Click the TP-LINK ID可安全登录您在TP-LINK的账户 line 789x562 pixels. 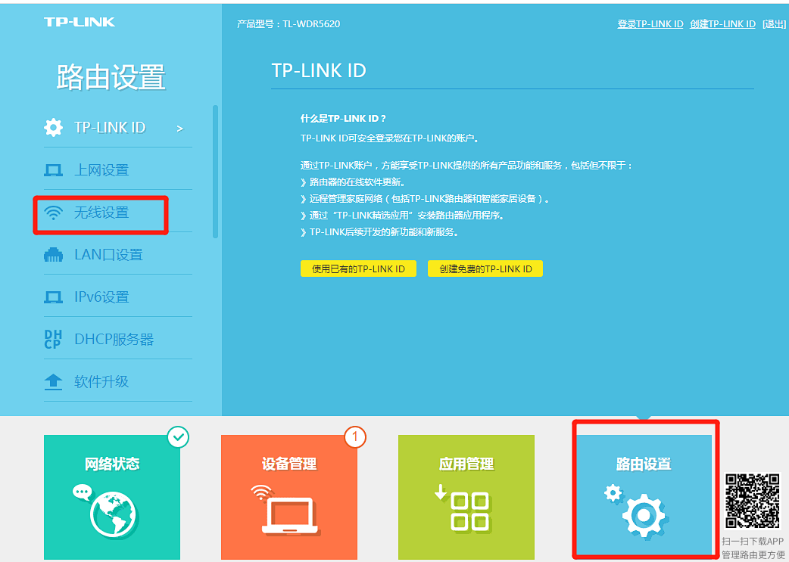[389, 138]
